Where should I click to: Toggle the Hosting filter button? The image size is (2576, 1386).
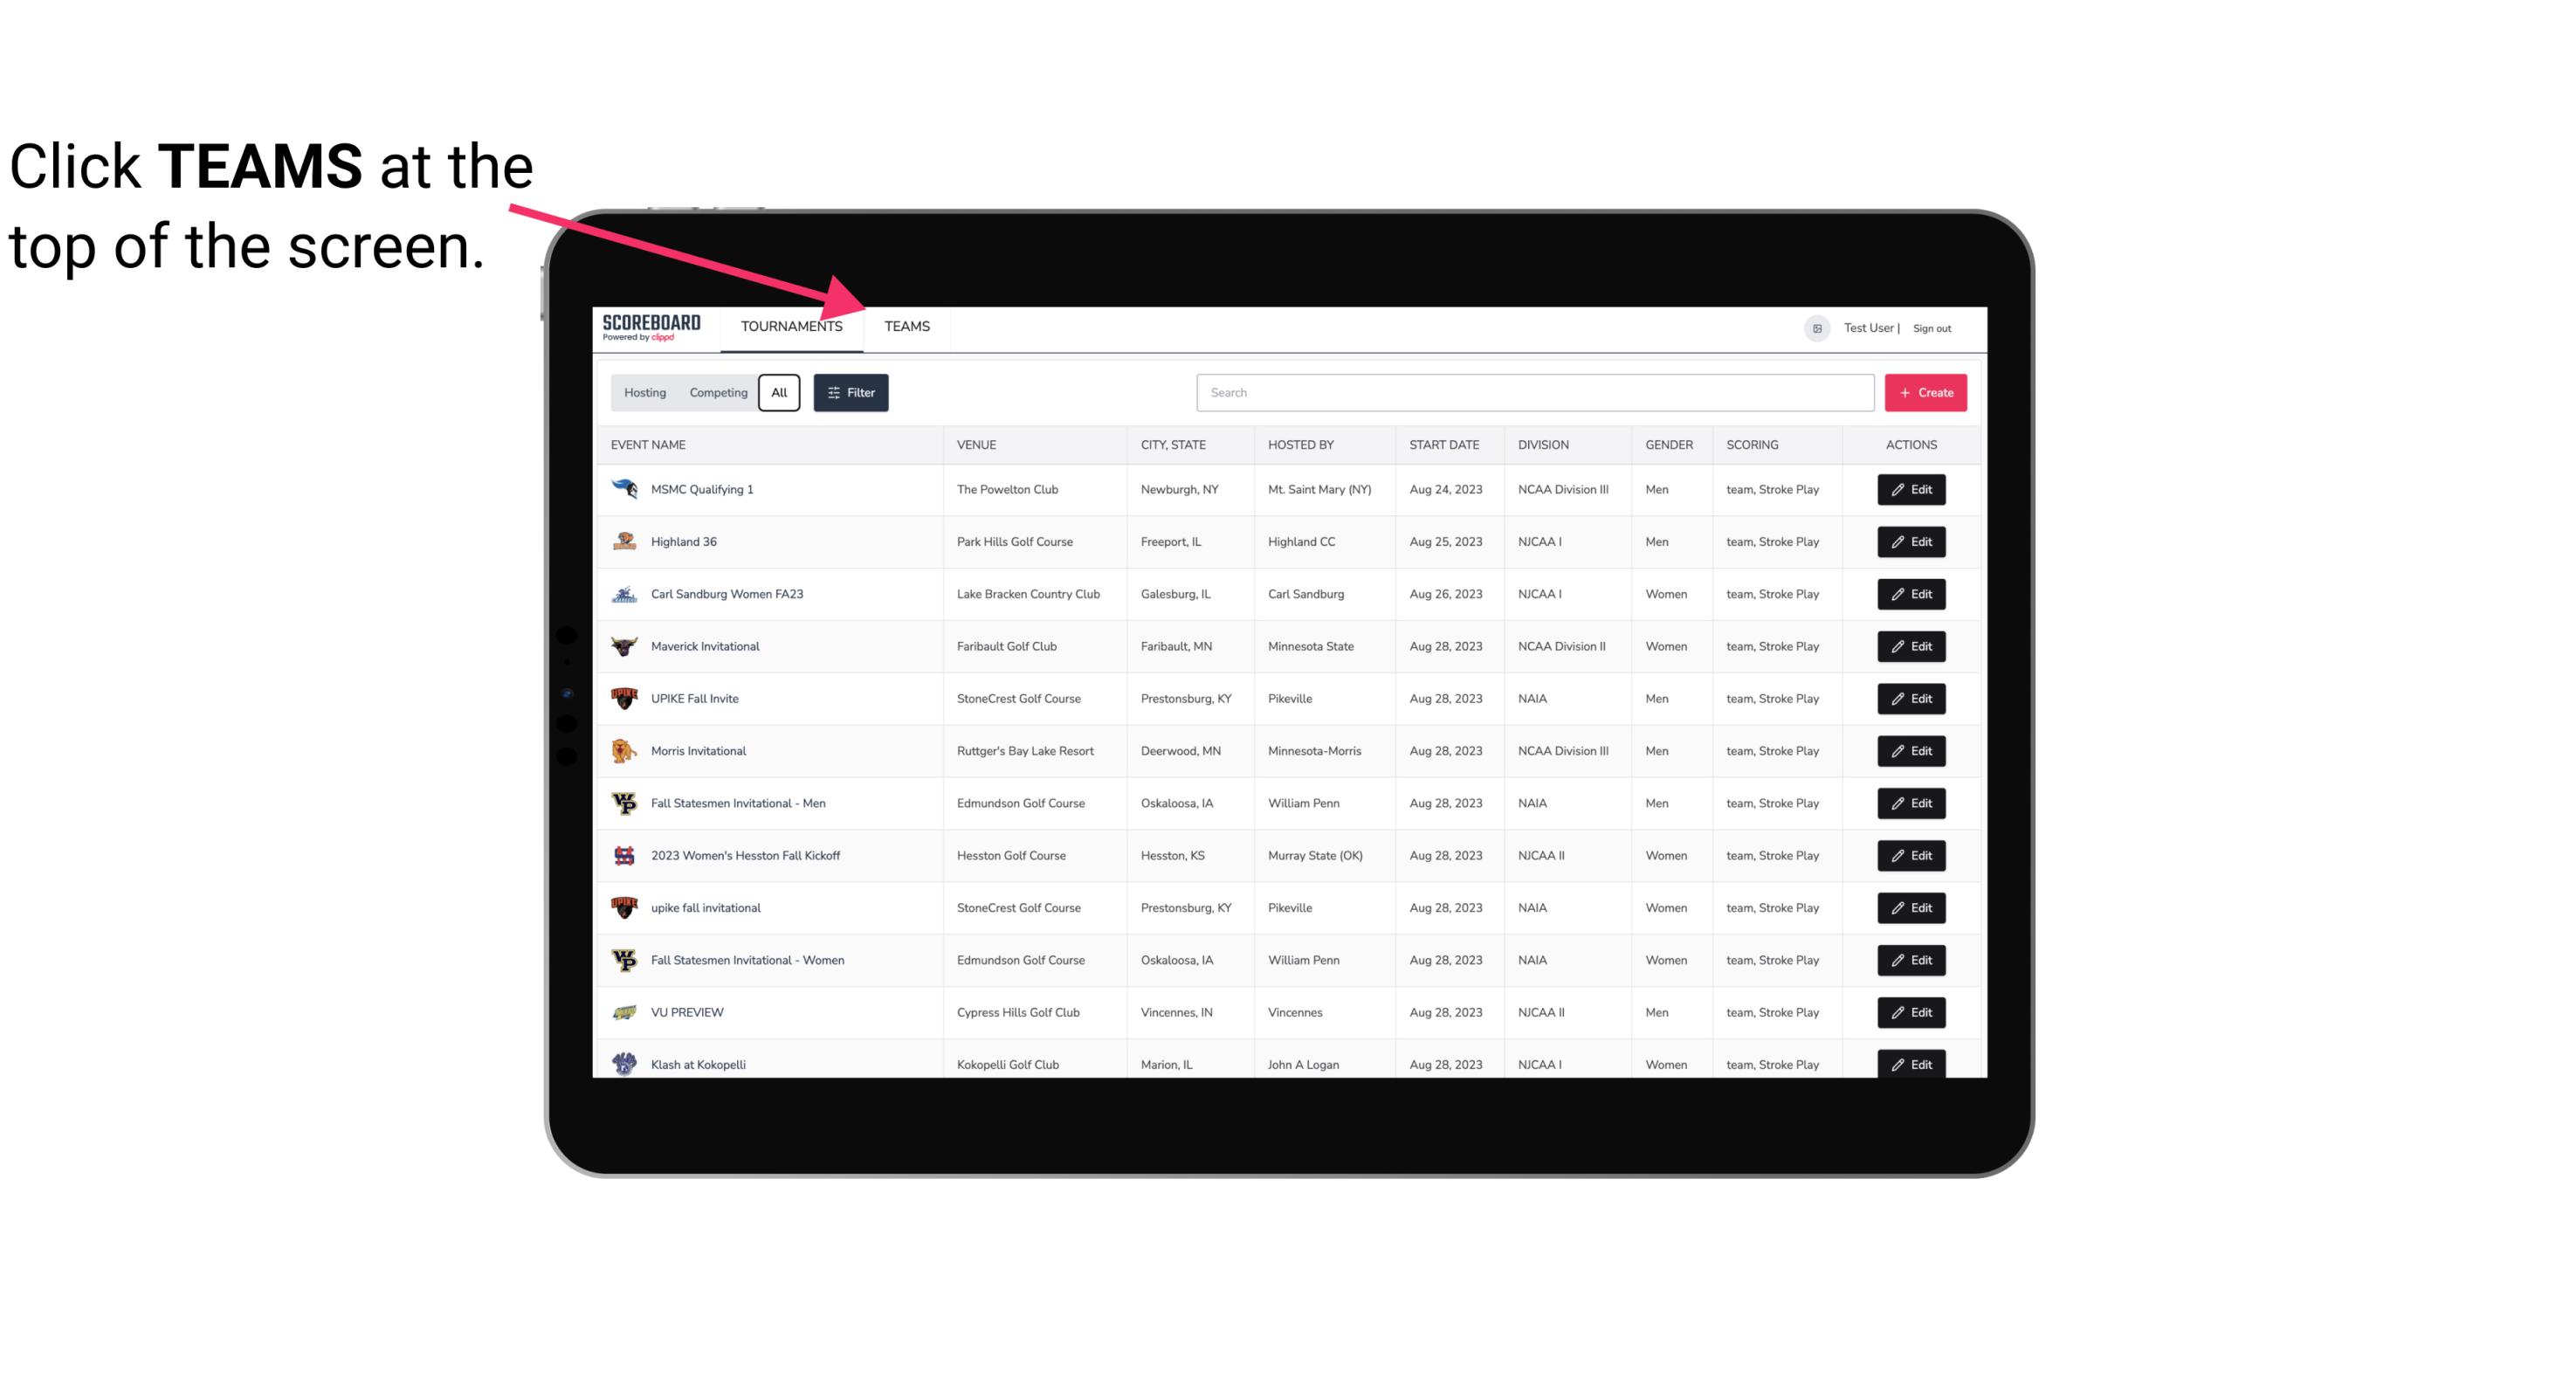point(644,393)
